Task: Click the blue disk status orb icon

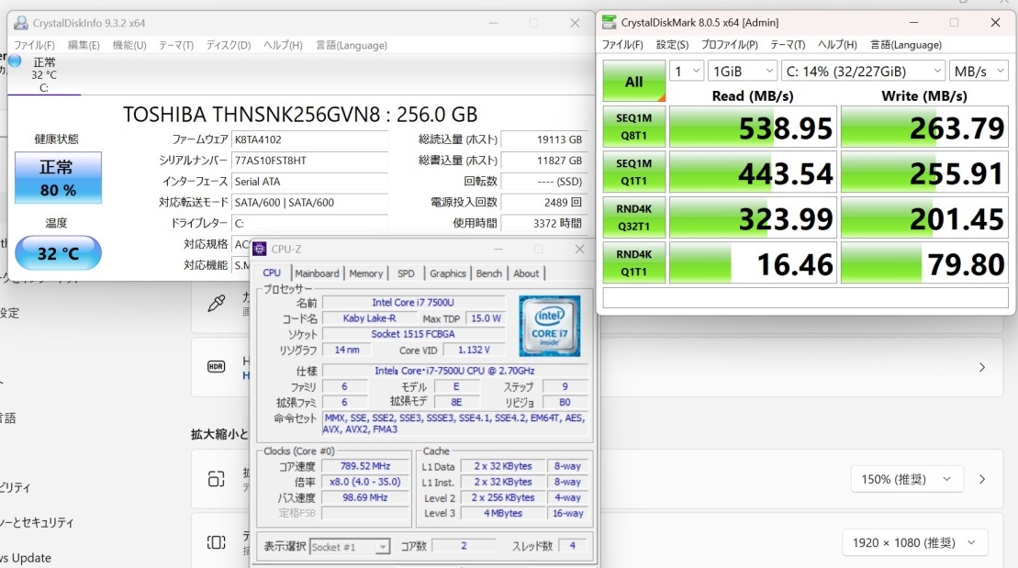Action: pos(15,61)
